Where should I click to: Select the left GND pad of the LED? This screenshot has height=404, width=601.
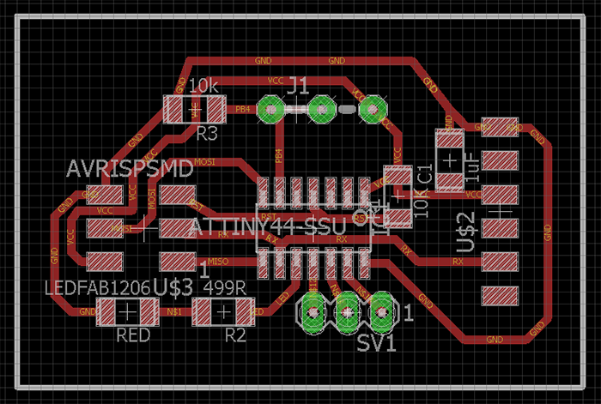106,312
